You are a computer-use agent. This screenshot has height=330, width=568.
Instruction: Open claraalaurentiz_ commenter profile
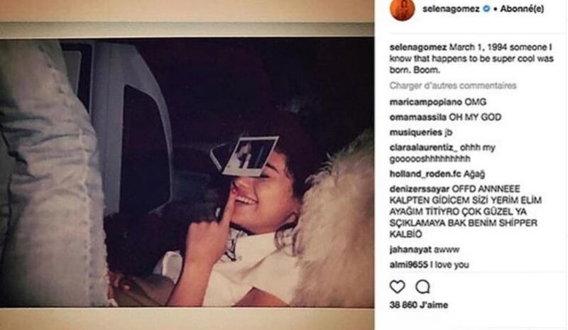[423, 148]
